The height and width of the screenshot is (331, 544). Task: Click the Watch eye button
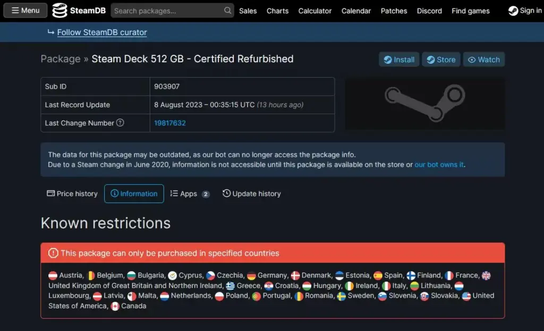pyautogui.click(x=483, y=60)
